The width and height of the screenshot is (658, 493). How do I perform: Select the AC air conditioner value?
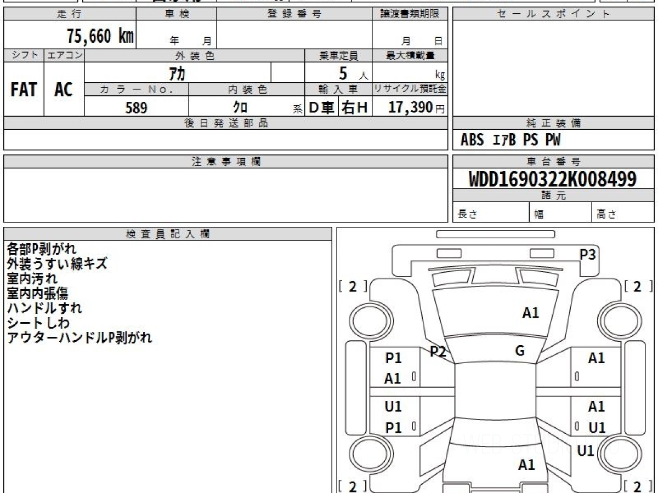pos(64,89)
